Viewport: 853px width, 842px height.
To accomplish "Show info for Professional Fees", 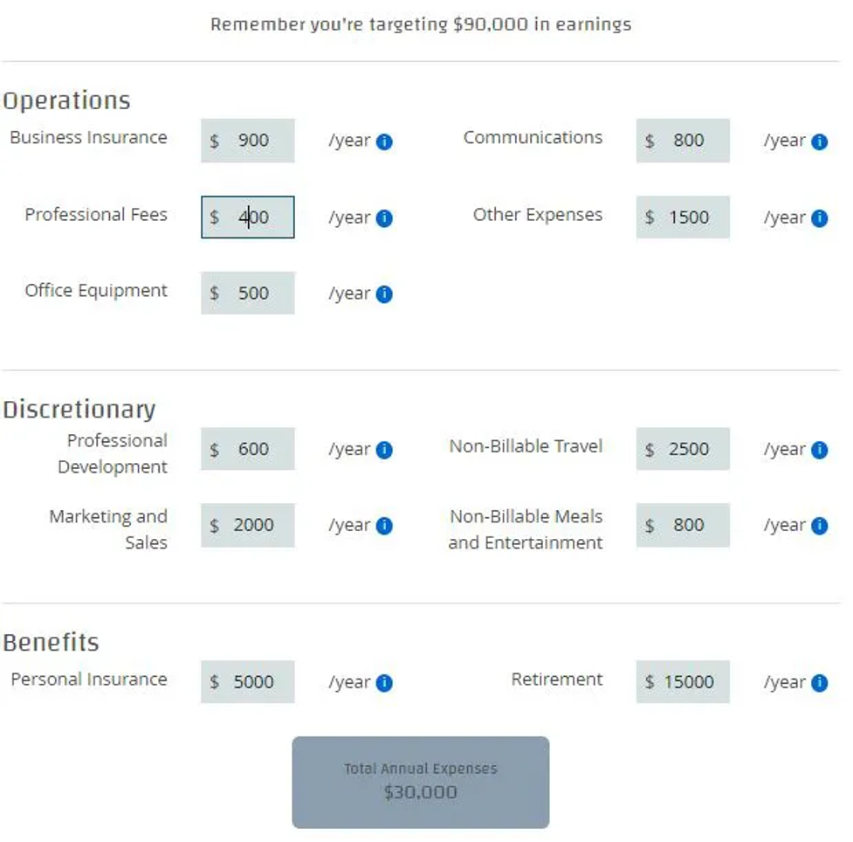I will click(384, 218).
